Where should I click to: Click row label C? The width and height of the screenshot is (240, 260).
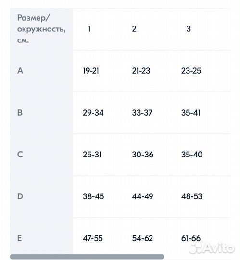[x=20, y=155]
